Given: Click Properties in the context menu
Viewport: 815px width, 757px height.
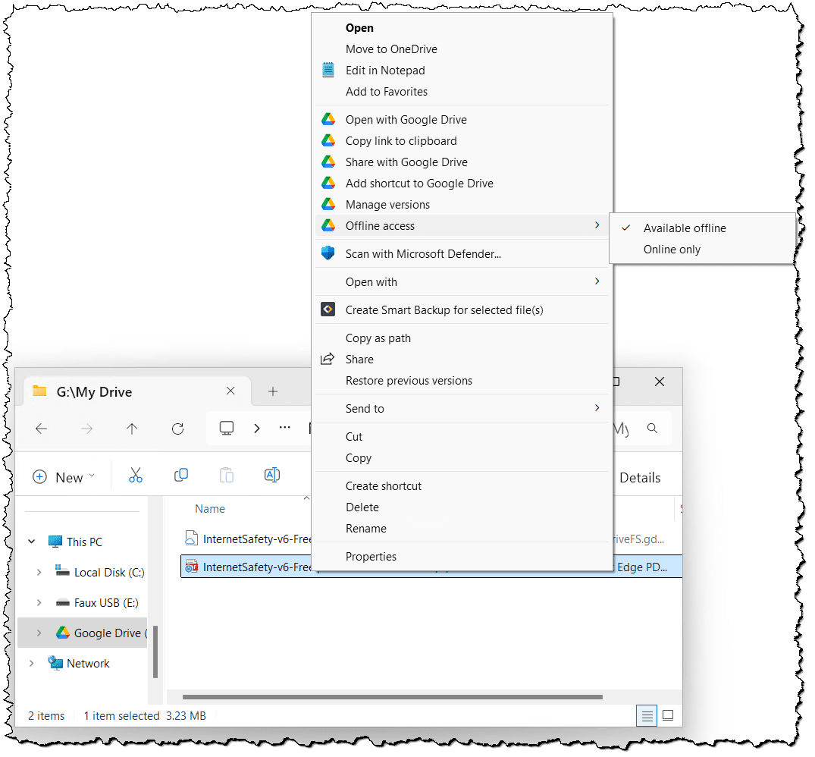Looking at the screenshot, I should 371,557.
